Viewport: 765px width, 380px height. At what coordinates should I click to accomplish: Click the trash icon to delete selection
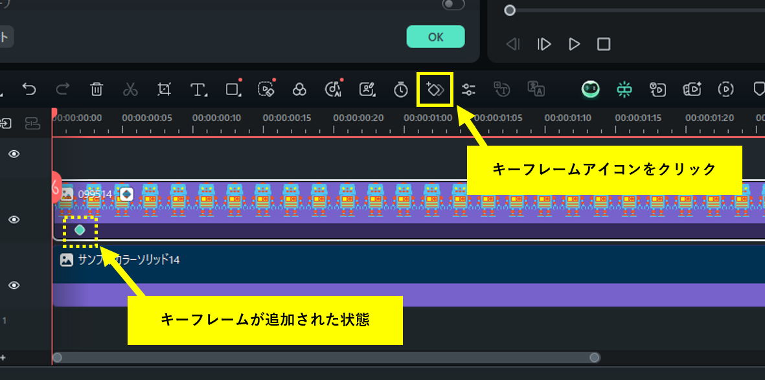(x=96, y=89)
